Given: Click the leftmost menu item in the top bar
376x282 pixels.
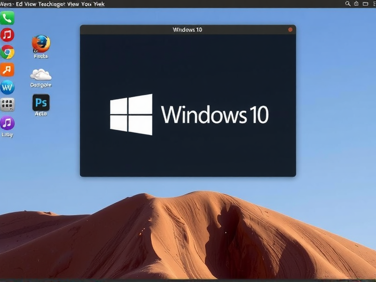Looking at the screenshot, I should tap(6, 4).
